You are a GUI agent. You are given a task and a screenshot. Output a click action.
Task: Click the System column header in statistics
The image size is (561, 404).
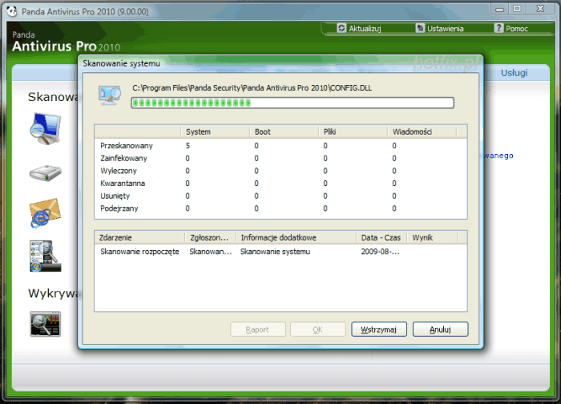[214, 131]
